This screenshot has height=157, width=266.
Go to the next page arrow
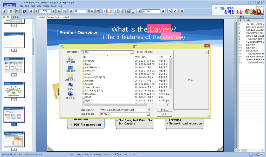[53, 11]
